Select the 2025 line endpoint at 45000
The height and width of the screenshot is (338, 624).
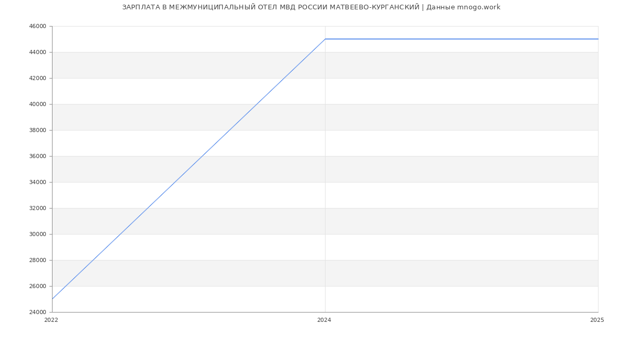(597, 39)
